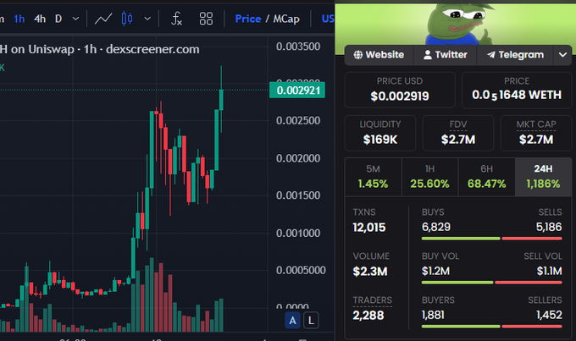
Task: Click the FDV $2.7M box
Action: click(x=458, y=133)
